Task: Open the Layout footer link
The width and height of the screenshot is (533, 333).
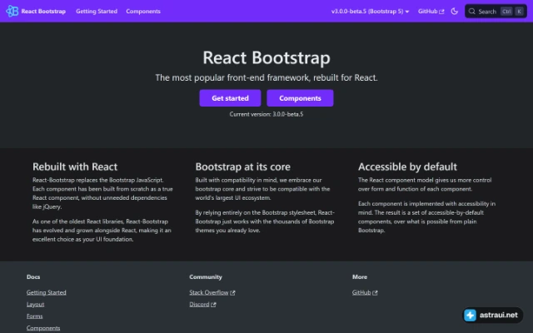Action: [35, 304]
